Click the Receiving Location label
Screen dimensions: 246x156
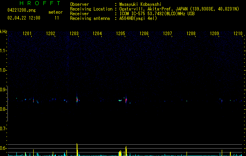[91, 9]
